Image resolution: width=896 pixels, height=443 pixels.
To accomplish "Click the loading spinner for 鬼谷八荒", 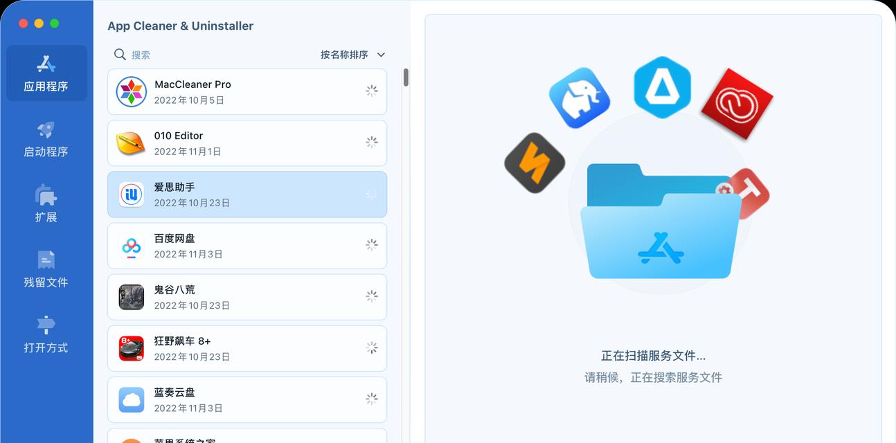I will click(x=372, y=296).
